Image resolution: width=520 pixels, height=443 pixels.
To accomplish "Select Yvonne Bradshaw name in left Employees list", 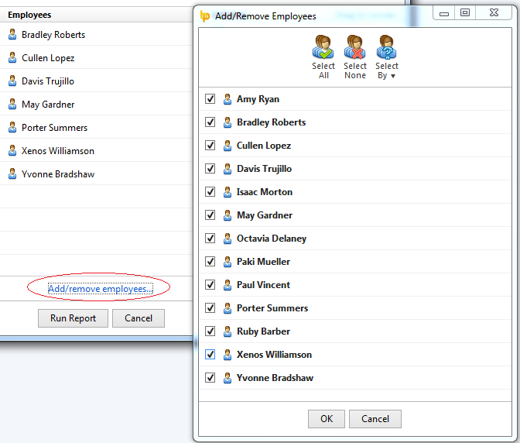I will 58,174.
